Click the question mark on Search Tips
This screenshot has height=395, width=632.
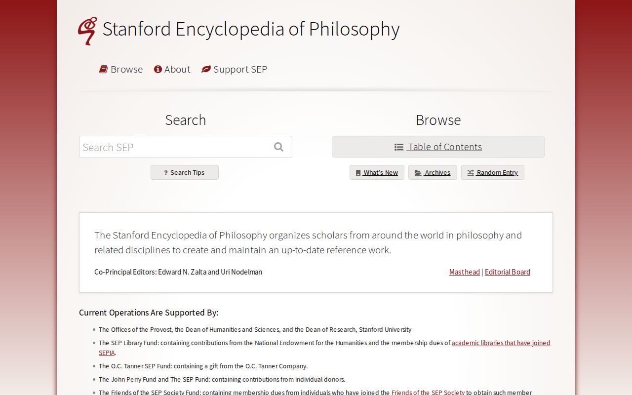(x=165, y=172)
